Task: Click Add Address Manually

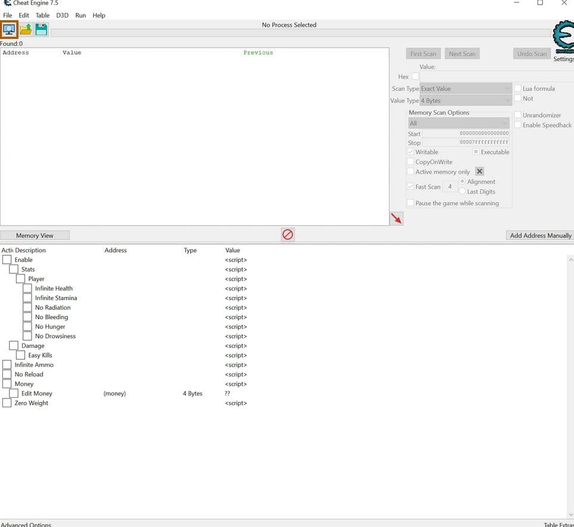Action: point(540,235)
